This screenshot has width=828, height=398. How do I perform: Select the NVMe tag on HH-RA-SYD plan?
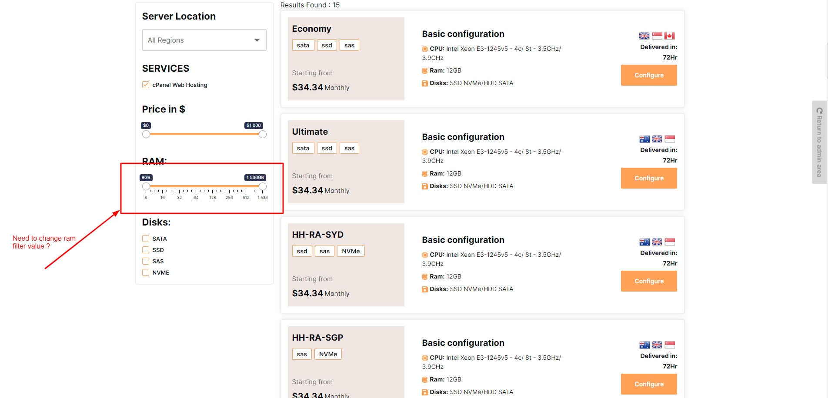[351, 251]
